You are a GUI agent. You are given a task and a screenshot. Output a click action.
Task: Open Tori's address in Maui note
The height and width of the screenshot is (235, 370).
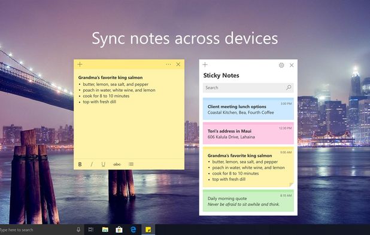248,133
